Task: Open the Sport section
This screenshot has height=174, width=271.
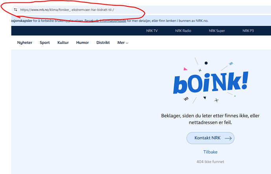Action: pyautogui.click(x=45, y=43)
